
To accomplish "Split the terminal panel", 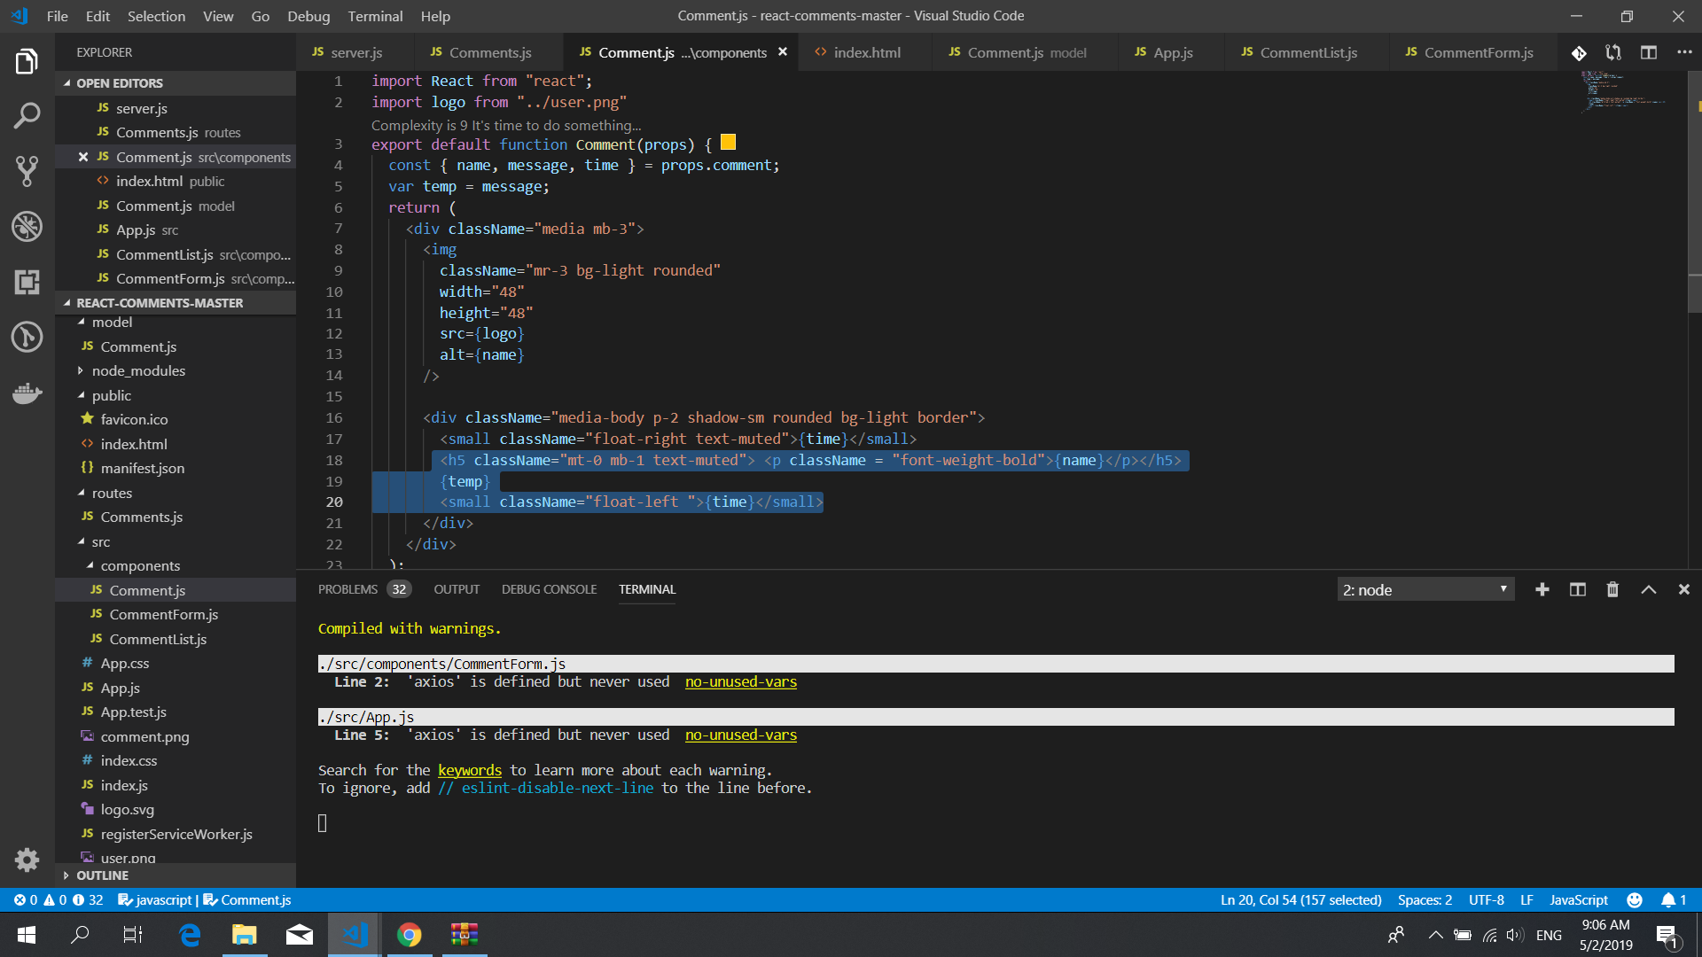I will (1578, 589).
